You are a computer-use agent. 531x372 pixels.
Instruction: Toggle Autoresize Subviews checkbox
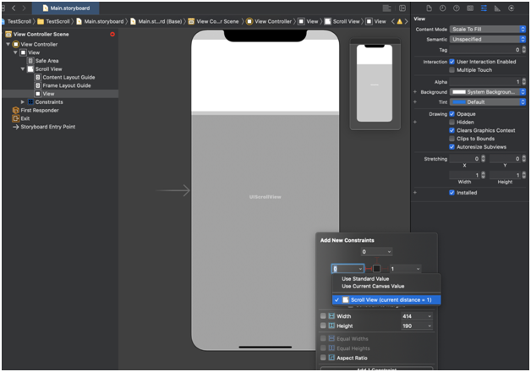click(x=452, y=147)
